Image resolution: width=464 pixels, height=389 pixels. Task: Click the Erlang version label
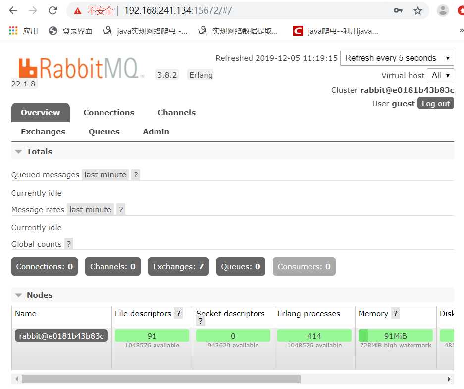coord(201,75)
